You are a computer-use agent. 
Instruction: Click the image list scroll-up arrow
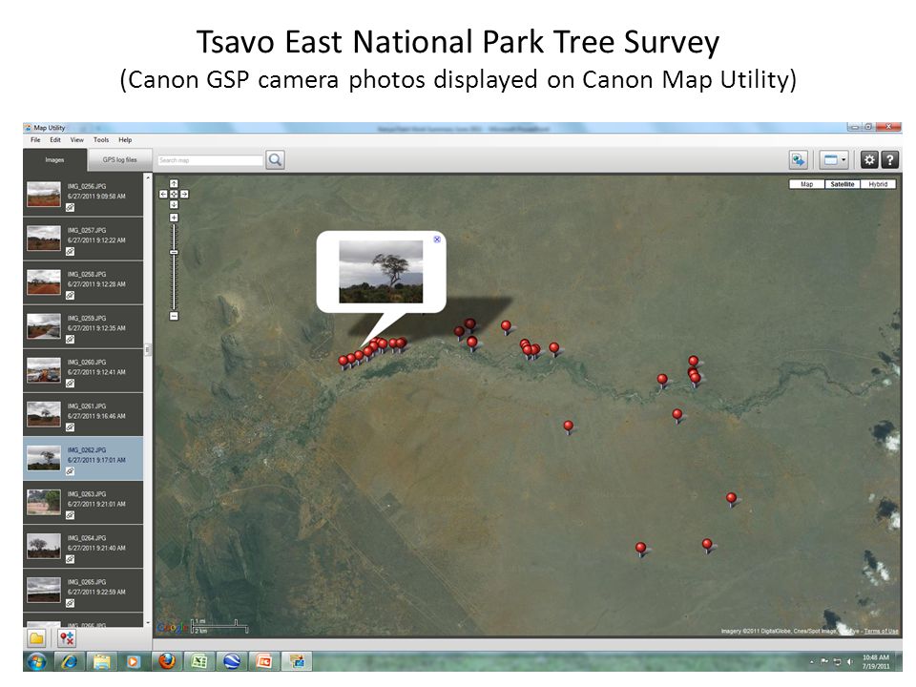tap(148, 177)
